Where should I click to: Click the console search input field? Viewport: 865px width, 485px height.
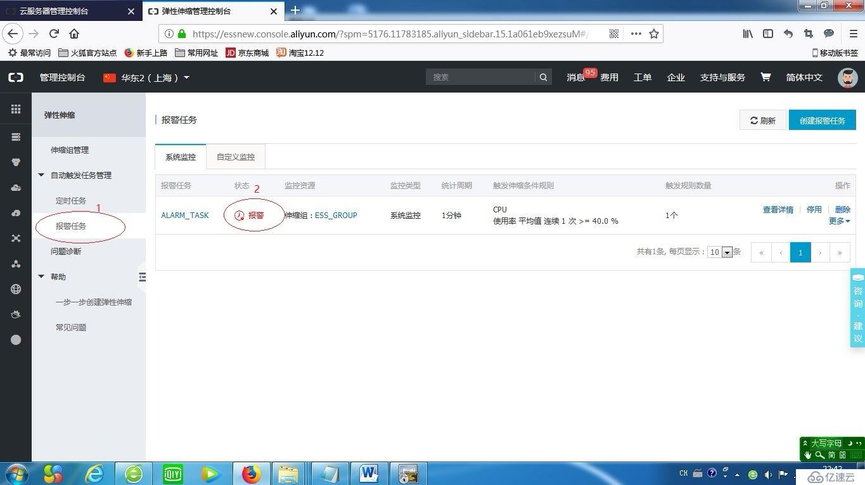(480, 77)
